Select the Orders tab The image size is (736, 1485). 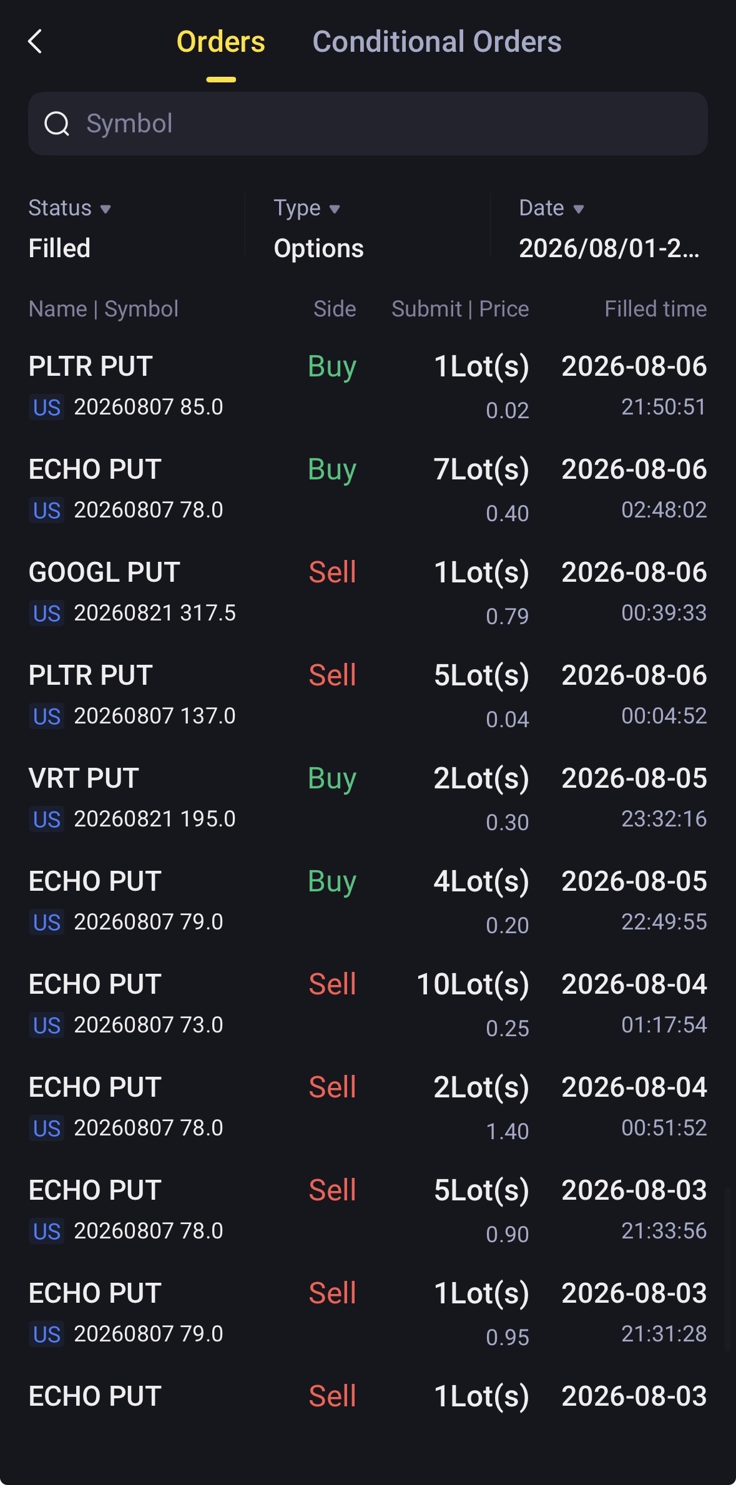click(x=221, y=42)
